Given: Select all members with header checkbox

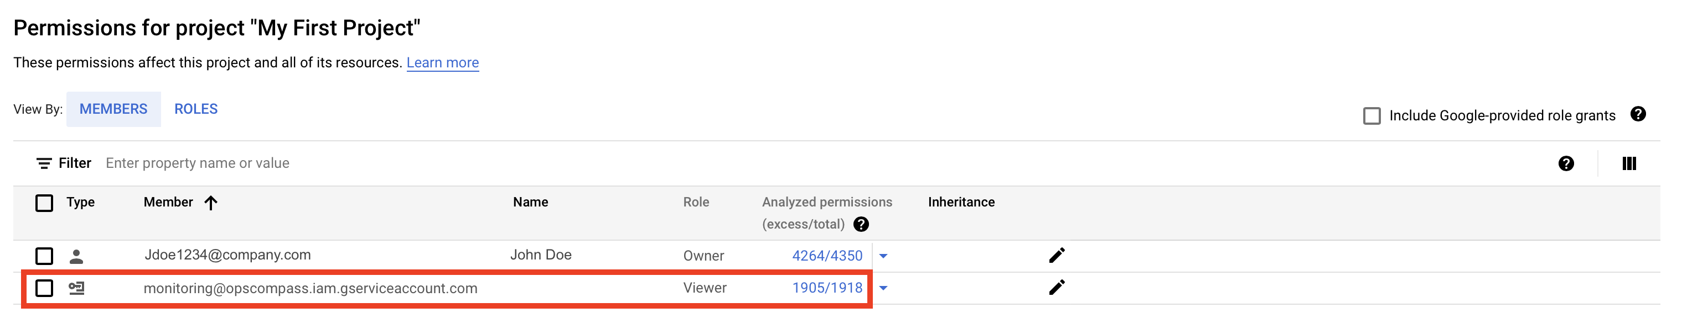Looking at the screenshot, I should tap(44, 203).
